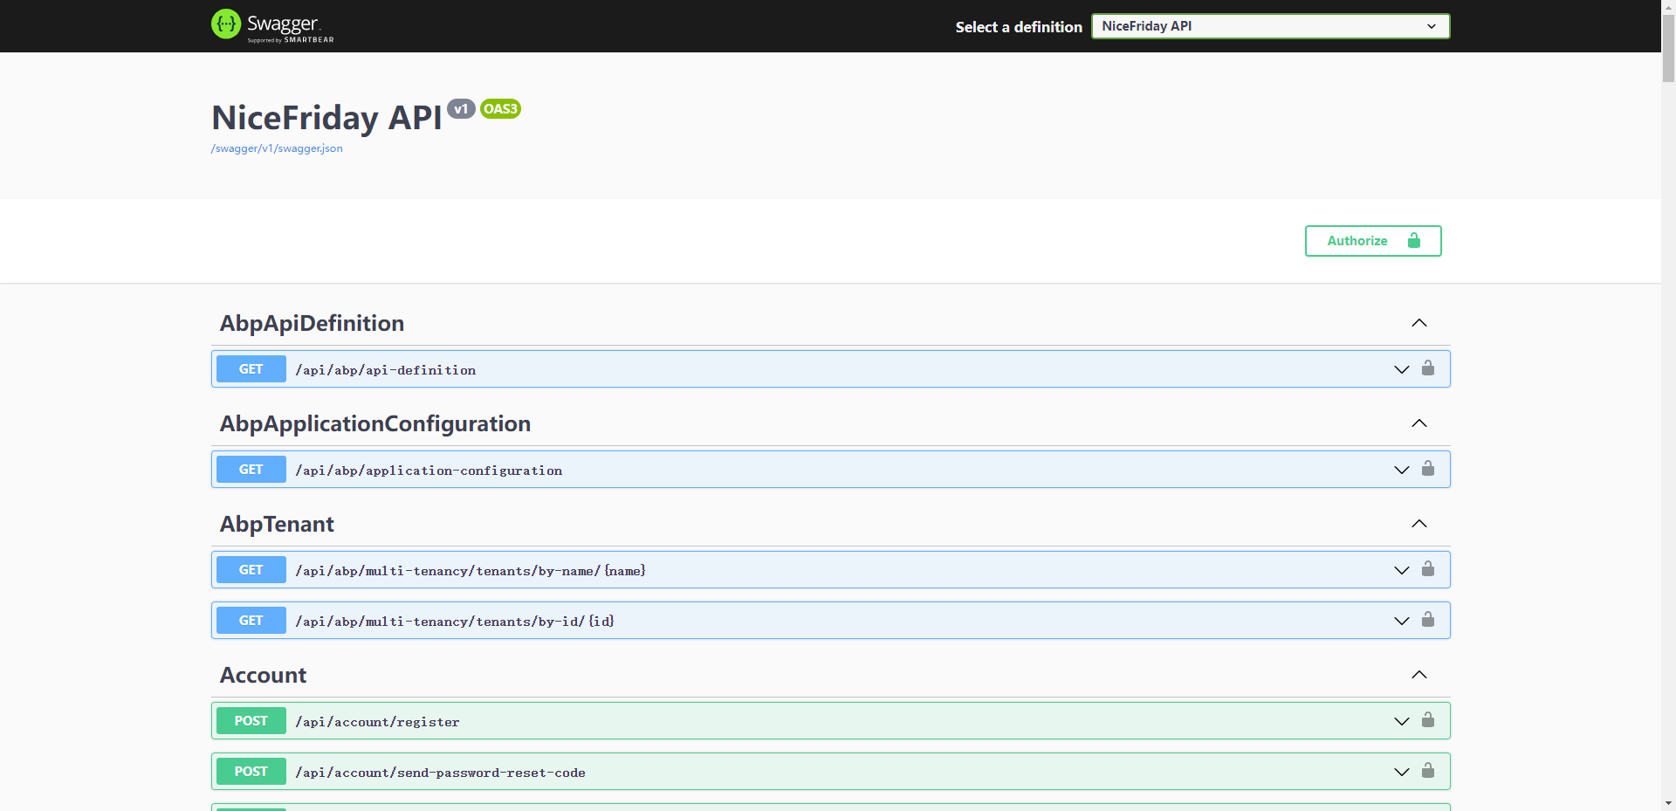Expand the tenants/by-id/{id} operation arrow
Image resolution: width=1676 pixels, height=811 pixels.
pos(1402,621)
